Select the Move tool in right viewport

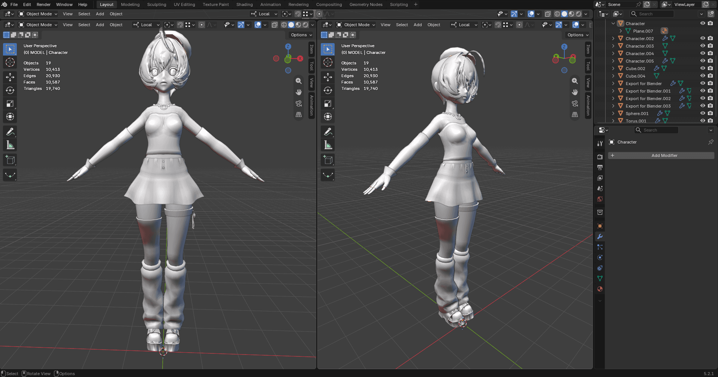(328, 77)
